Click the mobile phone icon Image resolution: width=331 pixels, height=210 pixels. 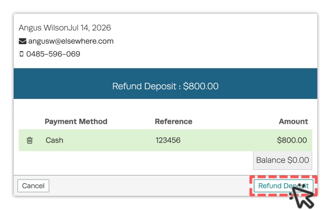click(21, 54)
